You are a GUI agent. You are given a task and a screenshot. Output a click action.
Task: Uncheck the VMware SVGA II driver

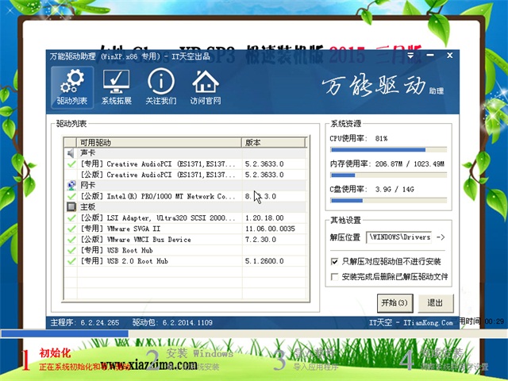click(x=71, y=228)
